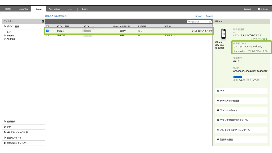Image resolution: width=272 pixels, height=153 pixels.
Task: Open Settings via the gear icon
Action: coord(259,9)
